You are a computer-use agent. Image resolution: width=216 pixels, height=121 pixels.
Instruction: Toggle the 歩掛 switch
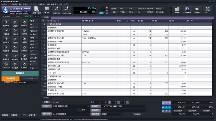(102, 10)
